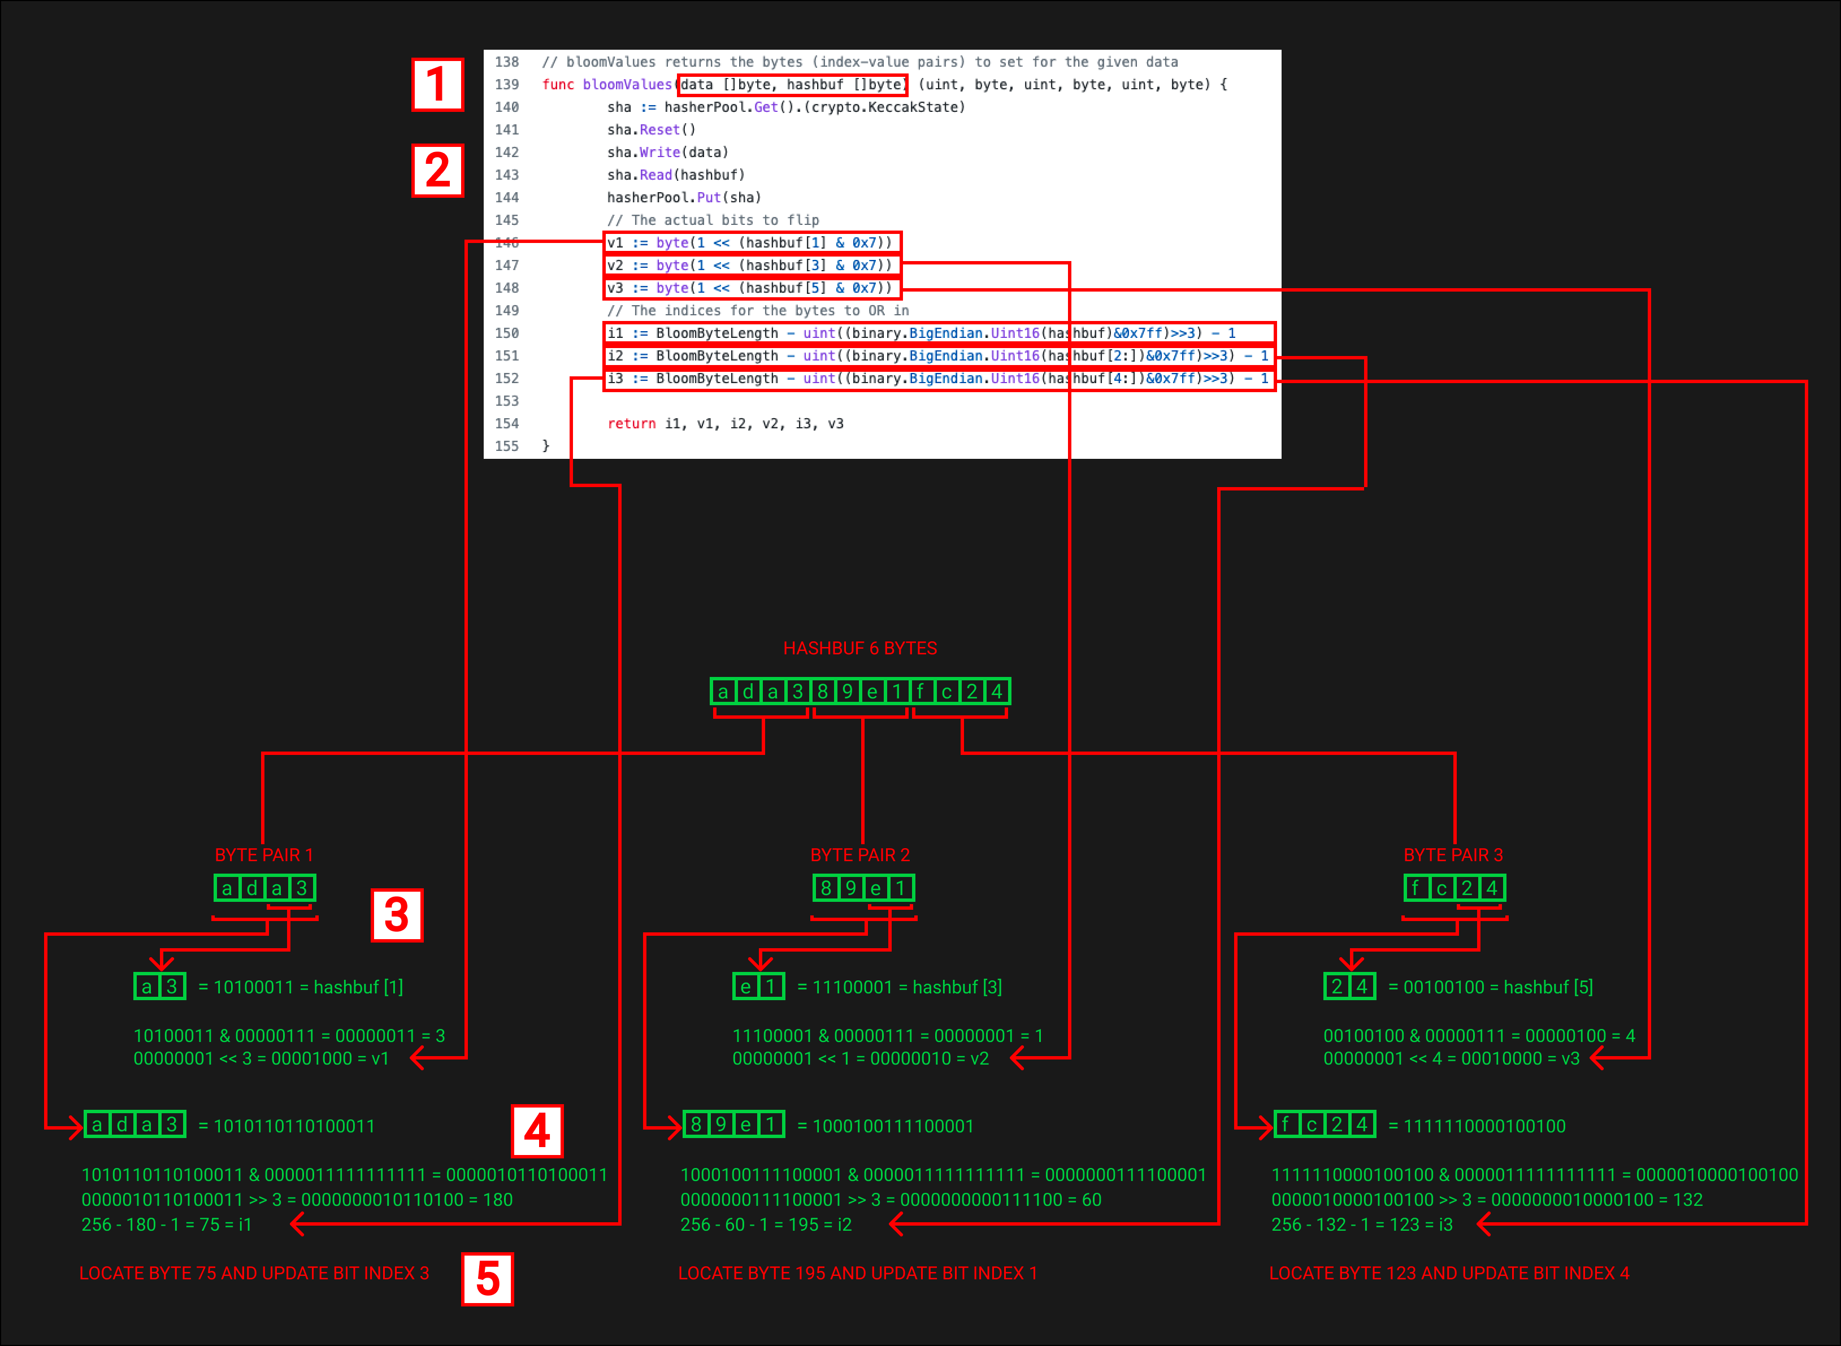Click the highlighted function parameters data []byte box
The image size is (1841, 1346).
coord(792,85)
